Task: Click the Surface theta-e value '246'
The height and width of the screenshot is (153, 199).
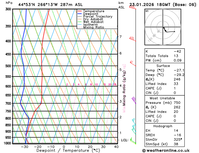Action: [x=177, y=79]
